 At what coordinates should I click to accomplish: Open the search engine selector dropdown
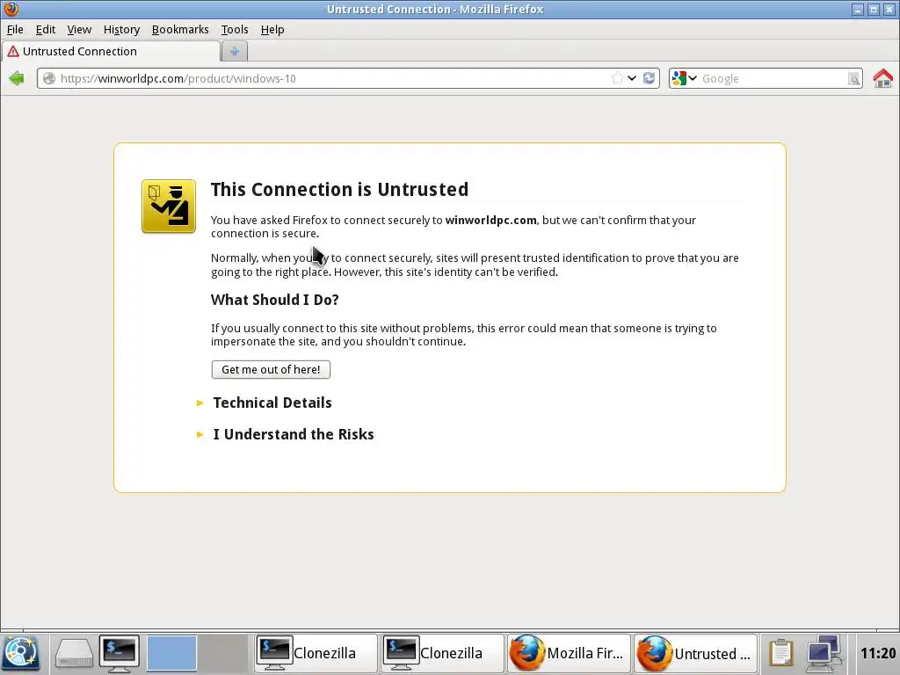[x=684, y=78]
